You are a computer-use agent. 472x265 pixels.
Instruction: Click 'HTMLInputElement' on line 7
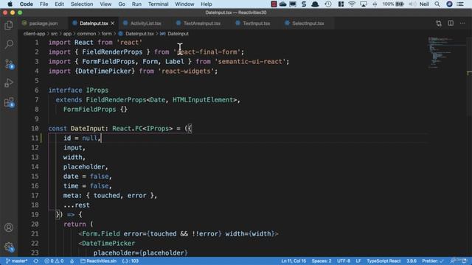coord(203,100)
